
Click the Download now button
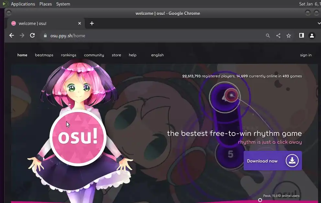pos(273,161)
